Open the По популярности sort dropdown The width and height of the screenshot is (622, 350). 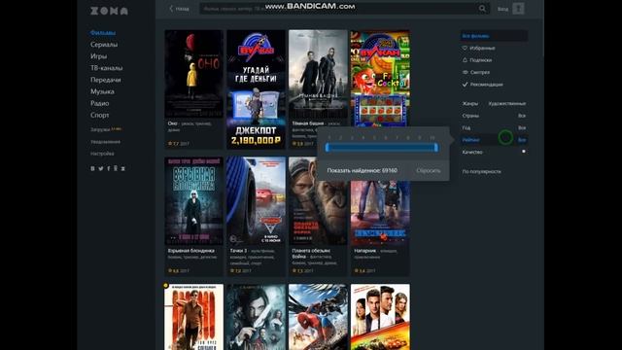(482, 171)
